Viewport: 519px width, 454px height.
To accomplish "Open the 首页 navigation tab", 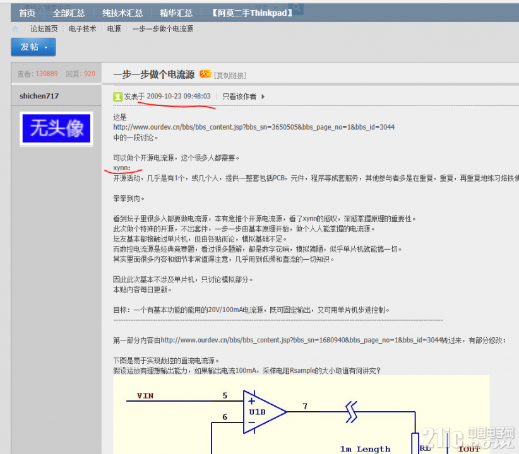I will click(27, 13).
